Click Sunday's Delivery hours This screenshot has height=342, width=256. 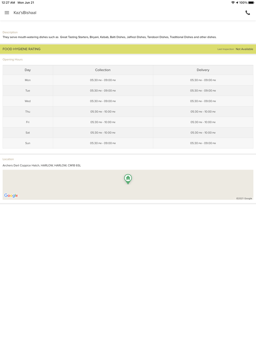click(203, 143)
